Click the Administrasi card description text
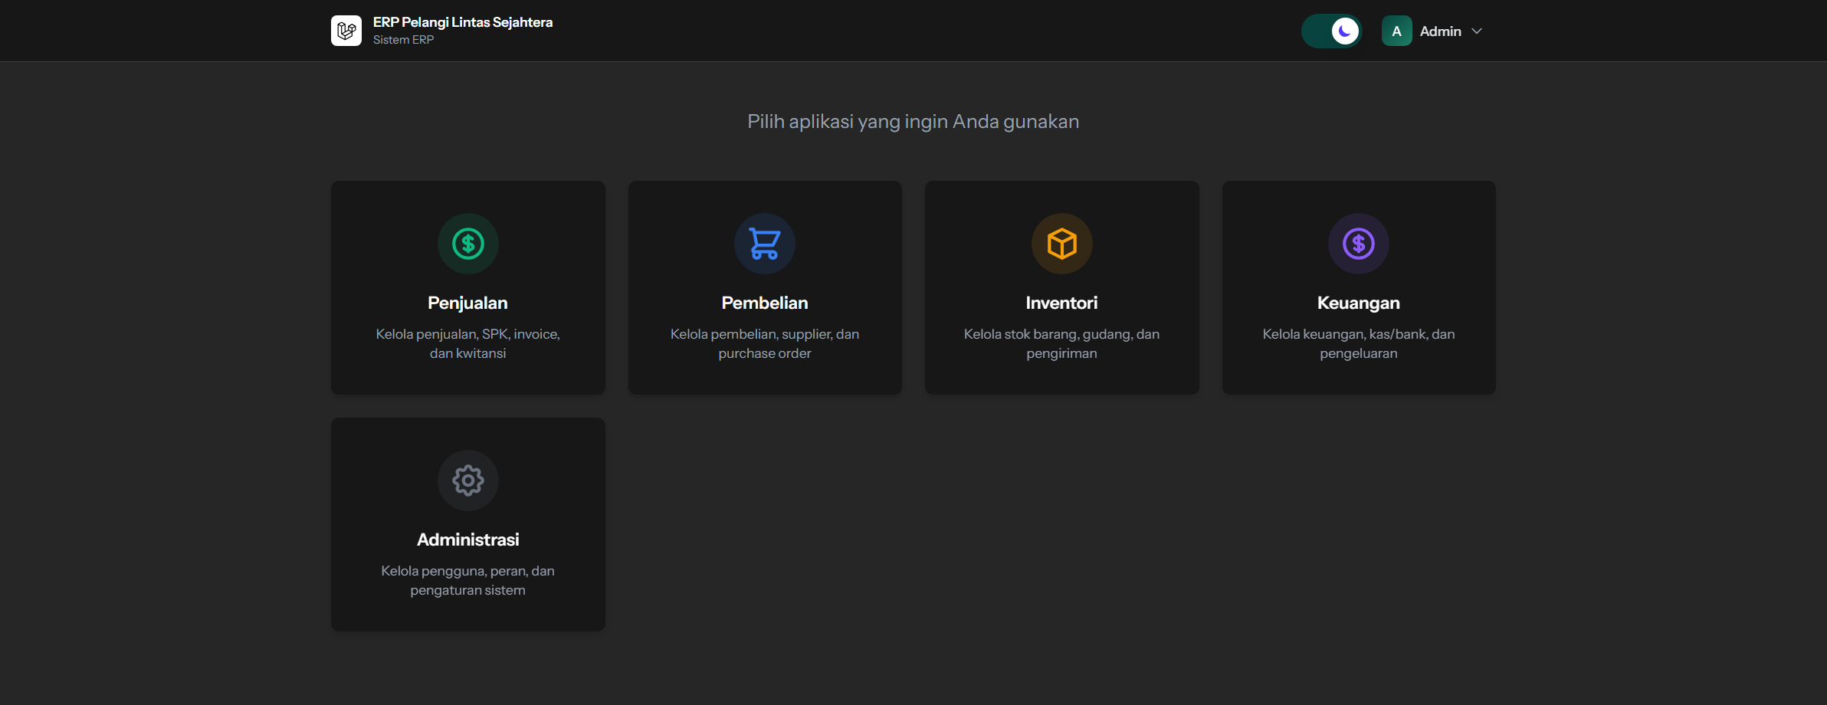 467,580
